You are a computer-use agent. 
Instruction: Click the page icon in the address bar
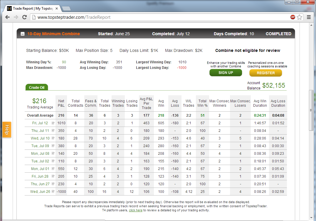click(34, 17)
